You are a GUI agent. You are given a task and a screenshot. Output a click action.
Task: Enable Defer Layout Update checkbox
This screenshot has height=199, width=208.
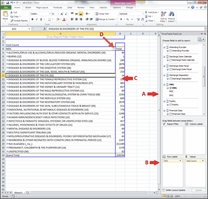(x=164, y=190)
